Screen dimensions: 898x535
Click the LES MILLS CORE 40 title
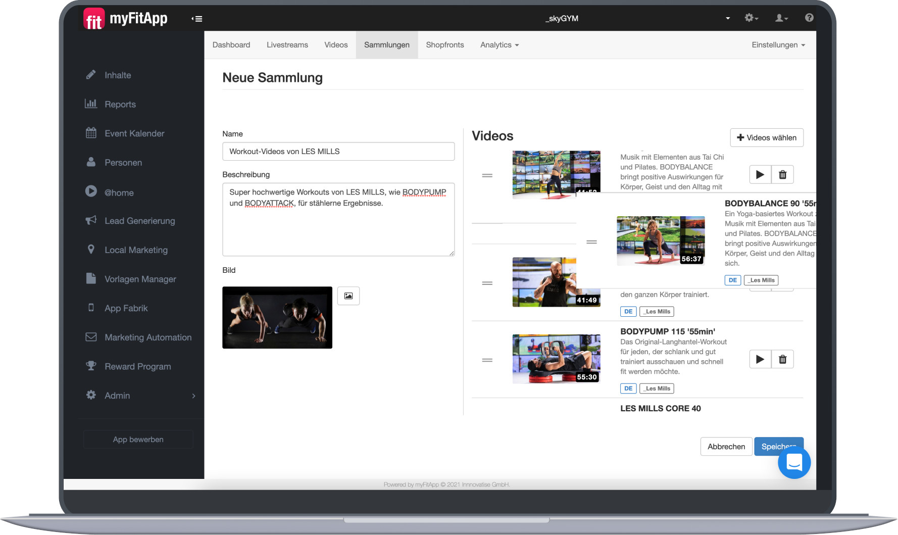click(x=661, y=408)
